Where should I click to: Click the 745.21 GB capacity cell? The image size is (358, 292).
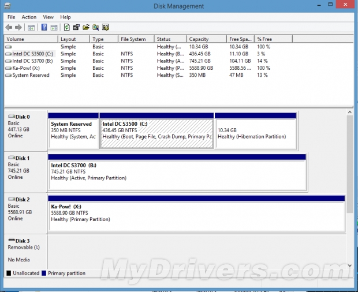[200, 61]
